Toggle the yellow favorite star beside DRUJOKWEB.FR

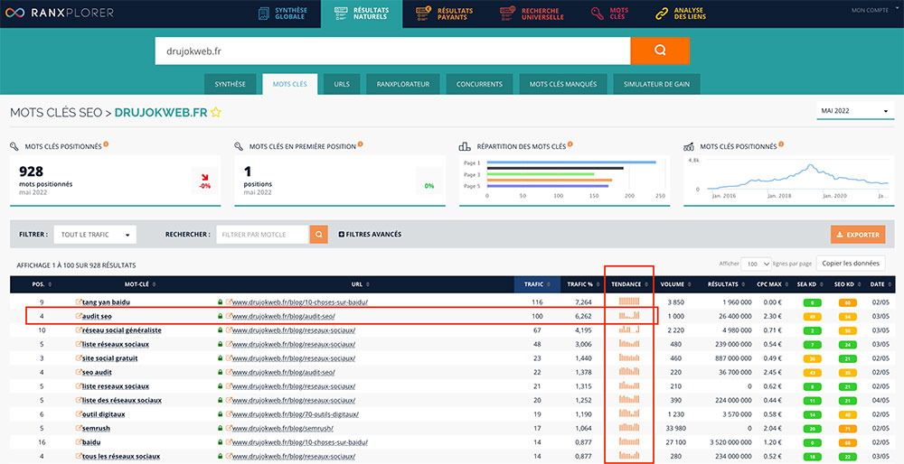216,112
